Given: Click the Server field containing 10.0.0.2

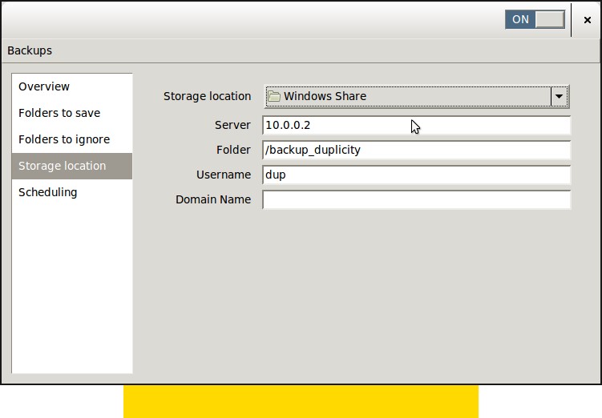Looking at the screenshot, I should tap(416, 126).
